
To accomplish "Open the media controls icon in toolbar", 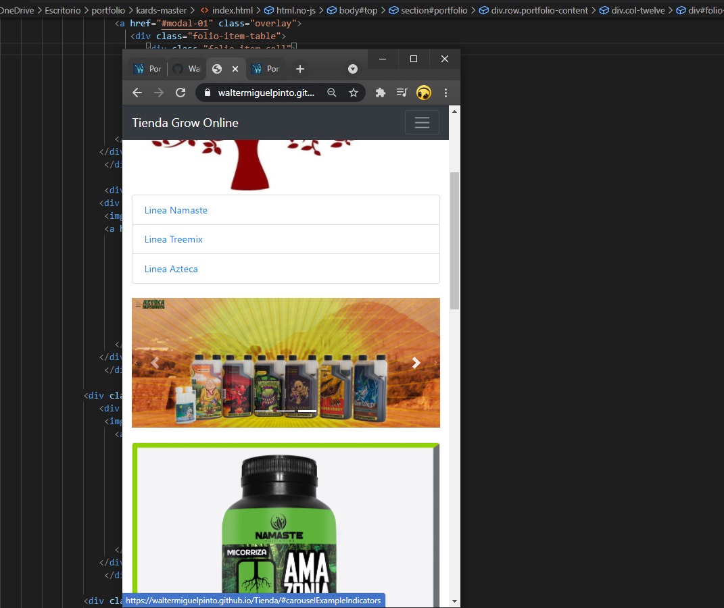I will click(x=402, y=93).
